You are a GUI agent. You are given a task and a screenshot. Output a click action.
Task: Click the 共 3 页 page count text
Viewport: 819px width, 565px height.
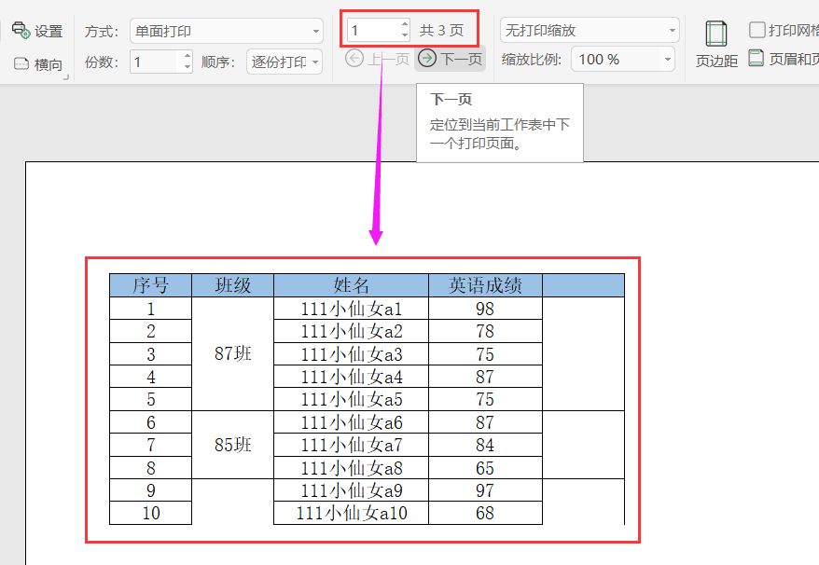click(441, 30)
